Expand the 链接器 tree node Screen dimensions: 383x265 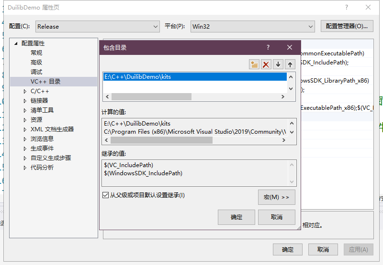(x=25, y=101)
